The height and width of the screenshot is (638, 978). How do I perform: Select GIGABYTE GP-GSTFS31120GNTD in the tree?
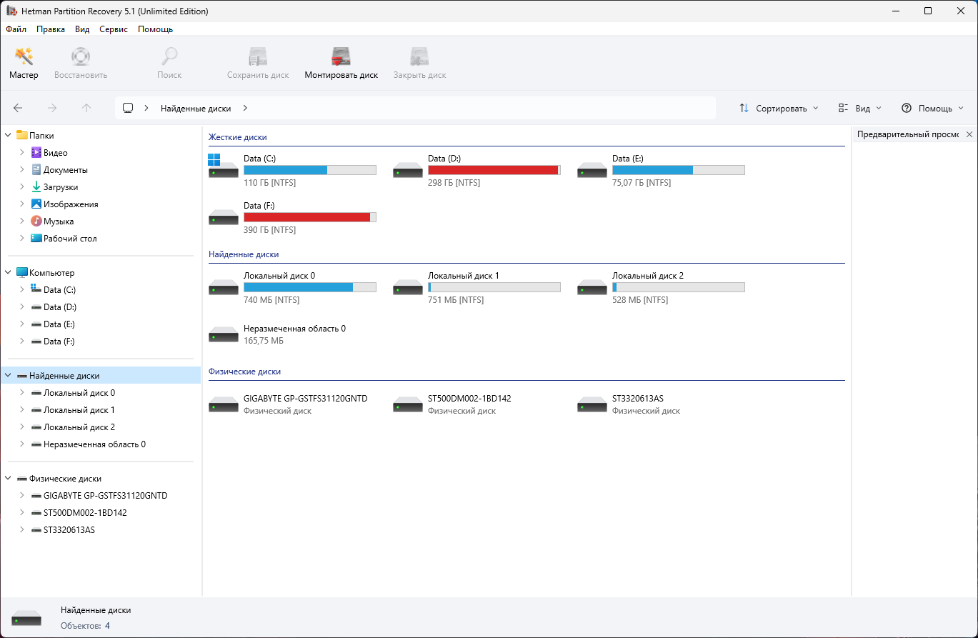point(106,495)
